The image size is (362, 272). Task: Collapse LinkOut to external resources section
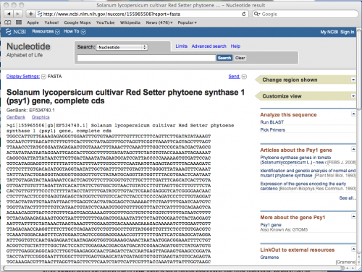click(x=353, y=249)
